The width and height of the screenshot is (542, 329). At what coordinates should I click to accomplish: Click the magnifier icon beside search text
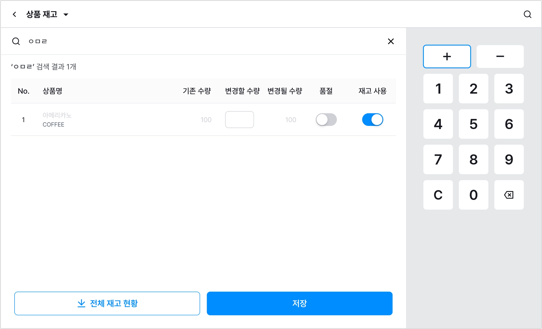[x=16, y=41]
